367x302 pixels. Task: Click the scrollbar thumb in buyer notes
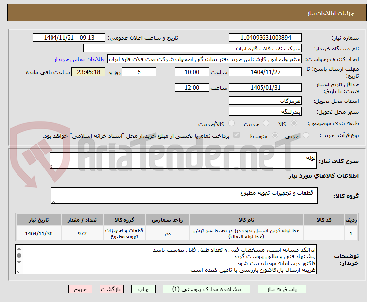[x=19, y=255]
